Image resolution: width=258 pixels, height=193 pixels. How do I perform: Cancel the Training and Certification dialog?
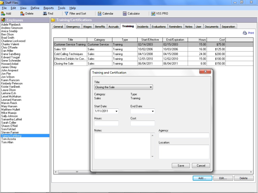[x=201, y=166]
